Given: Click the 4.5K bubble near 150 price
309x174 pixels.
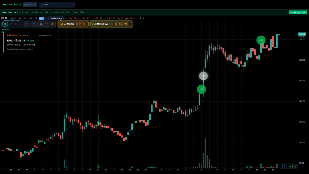Looking at the screenshot, I should (x=201, y=89).
